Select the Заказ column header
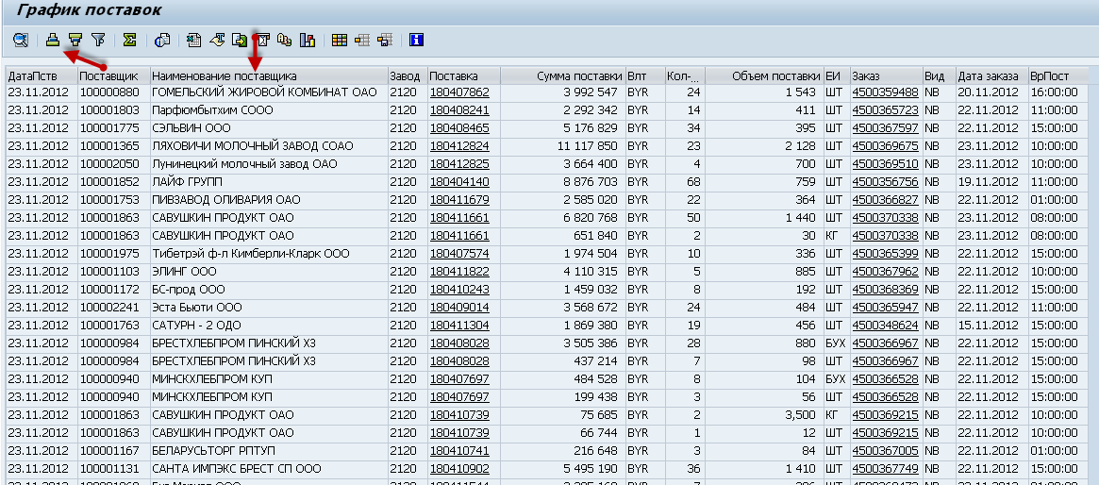 pyautogui.click(x=887, y=75)
